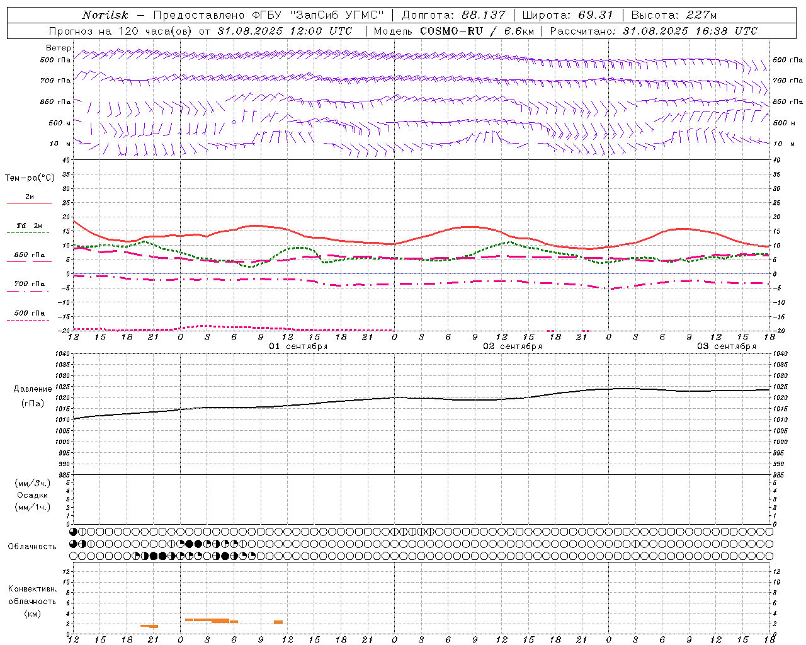Click the 01 сентября date label

point(298,346)
